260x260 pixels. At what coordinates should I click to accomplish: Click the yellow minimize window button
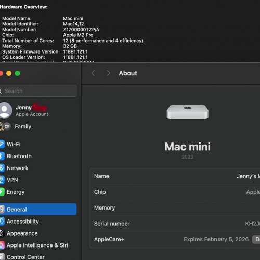point(9,73)
